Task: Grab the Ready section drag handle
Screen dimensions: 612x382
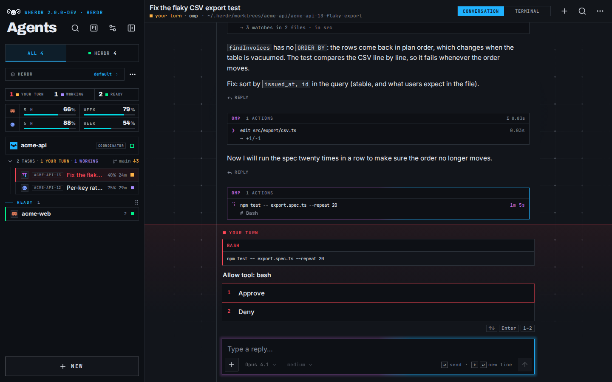Action: 136,202
